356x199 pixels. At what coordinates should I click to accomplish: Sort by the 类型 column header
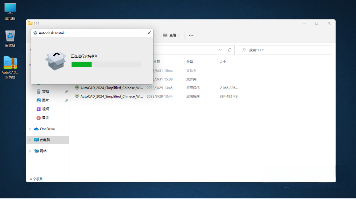click(x=190, y=62)
